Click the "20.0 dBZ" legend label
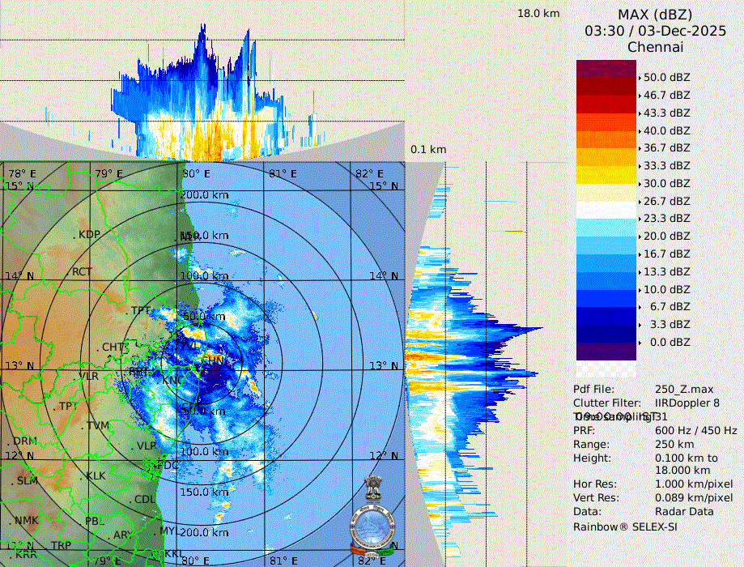Image resolution: width=744 pixels, height=567 pixels. (666, 236)
